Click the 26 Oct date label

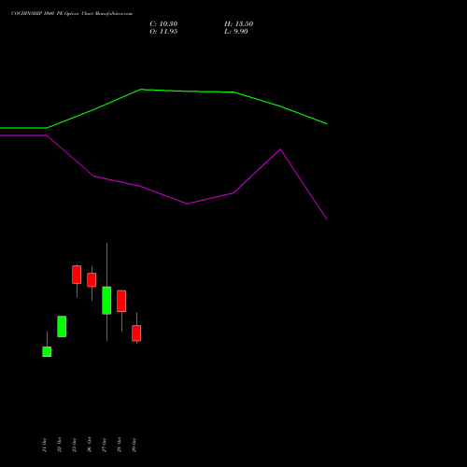(x=90, y=445)
